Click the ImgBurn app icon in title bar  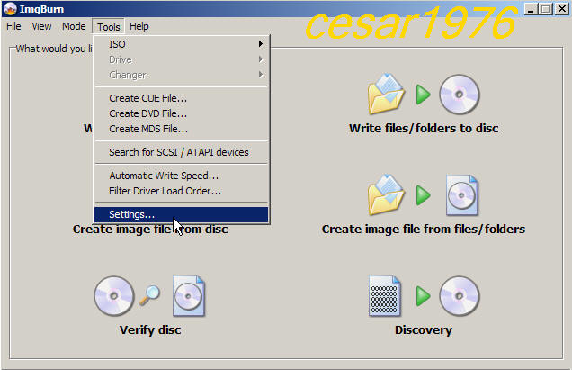pyautogui.click(x=10, y=8)
